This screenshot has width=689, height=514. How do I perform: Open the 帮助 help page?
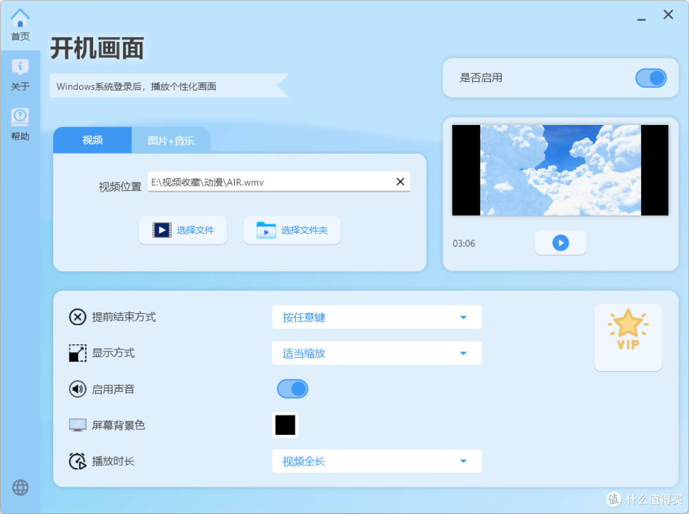[20, 124]
